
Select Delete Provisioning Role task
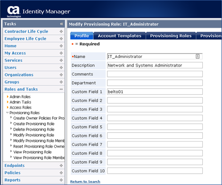[x=34, y=129]
